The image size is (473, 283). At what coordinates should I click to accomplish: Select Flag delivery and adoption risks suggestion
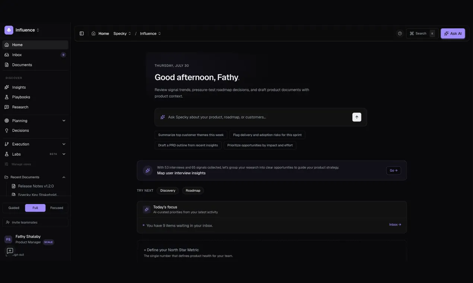click(267, 135)
